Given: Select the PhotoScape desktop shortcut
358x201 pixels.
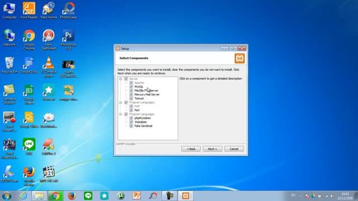Looking at the screenshot, I should pos(68,11).
